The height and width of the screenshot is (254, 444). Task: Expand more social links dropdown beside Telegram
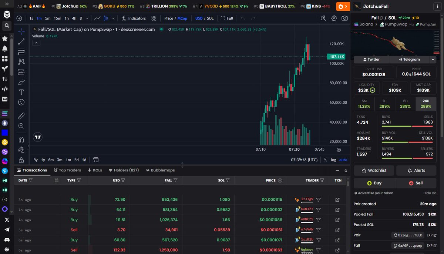point(433,59)
